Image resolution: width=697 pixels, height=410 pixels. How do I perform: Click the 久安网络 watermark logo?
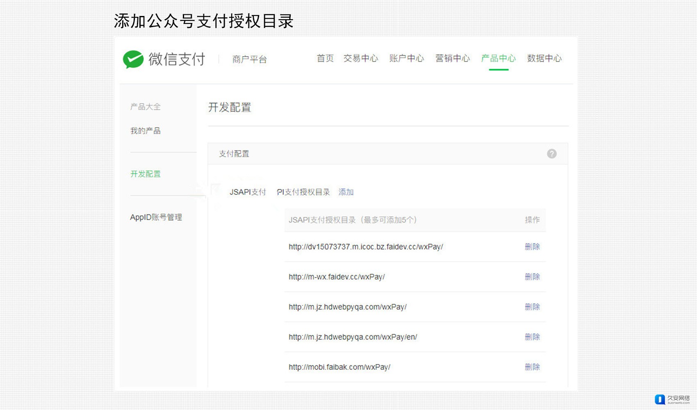coord(672,399)
